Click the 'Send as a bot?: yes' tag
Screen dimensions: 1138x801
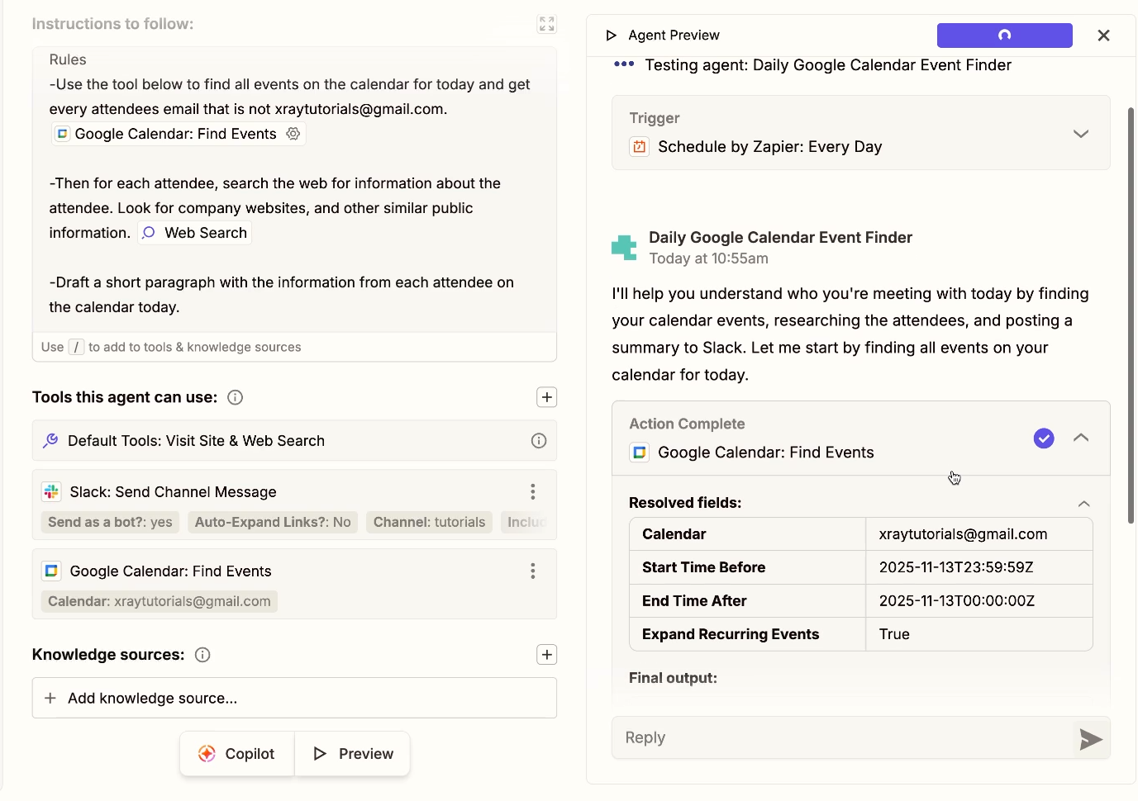pos(110,523)
